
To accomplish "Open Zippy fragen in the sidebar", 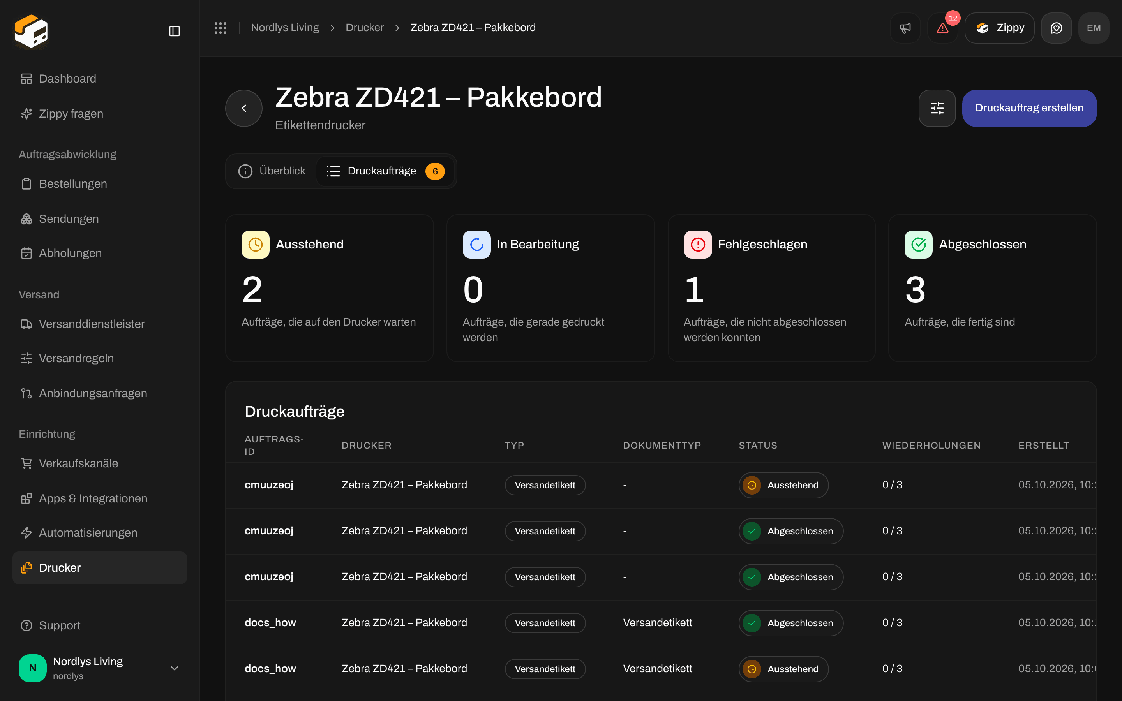I will click(x=100, y=114).
